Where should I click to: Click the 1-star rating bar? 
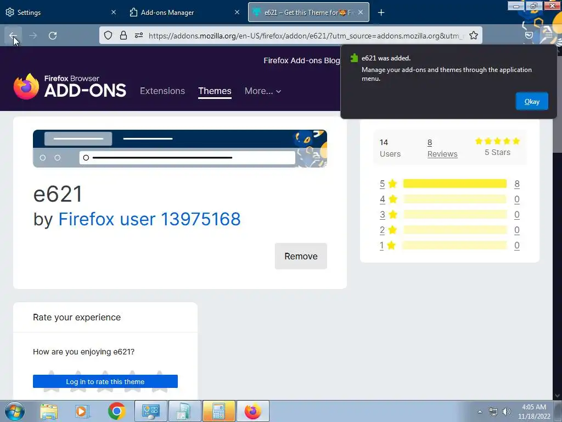click(455, 246)
